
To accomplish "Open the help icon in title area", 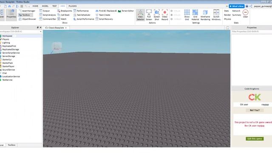I will coord(247,6).
